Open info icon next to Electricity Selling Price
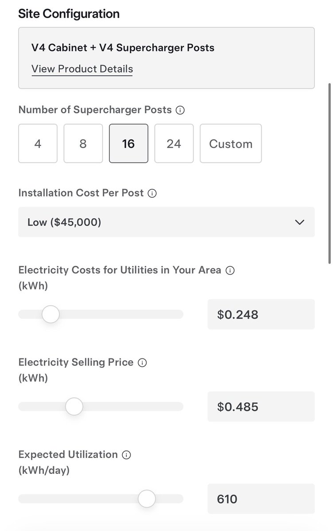 (x=142, y=363)
